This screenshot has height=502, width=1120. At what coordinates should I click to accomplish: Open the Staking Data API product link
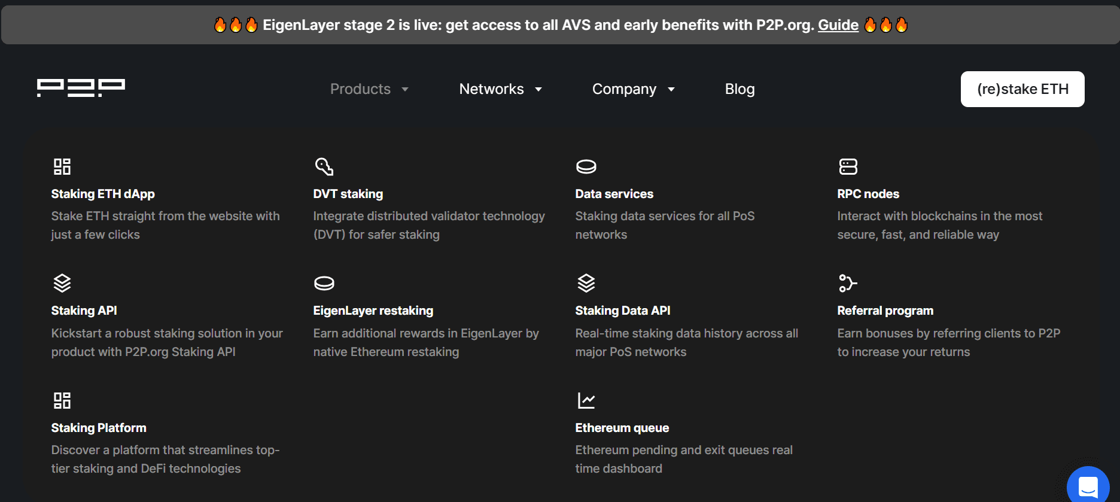pos(622,311)
